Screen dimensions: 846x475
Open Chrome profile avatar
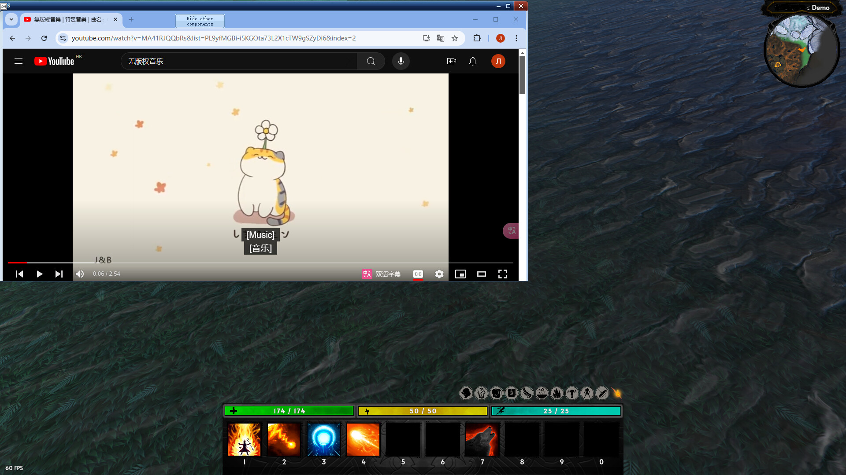501,38
